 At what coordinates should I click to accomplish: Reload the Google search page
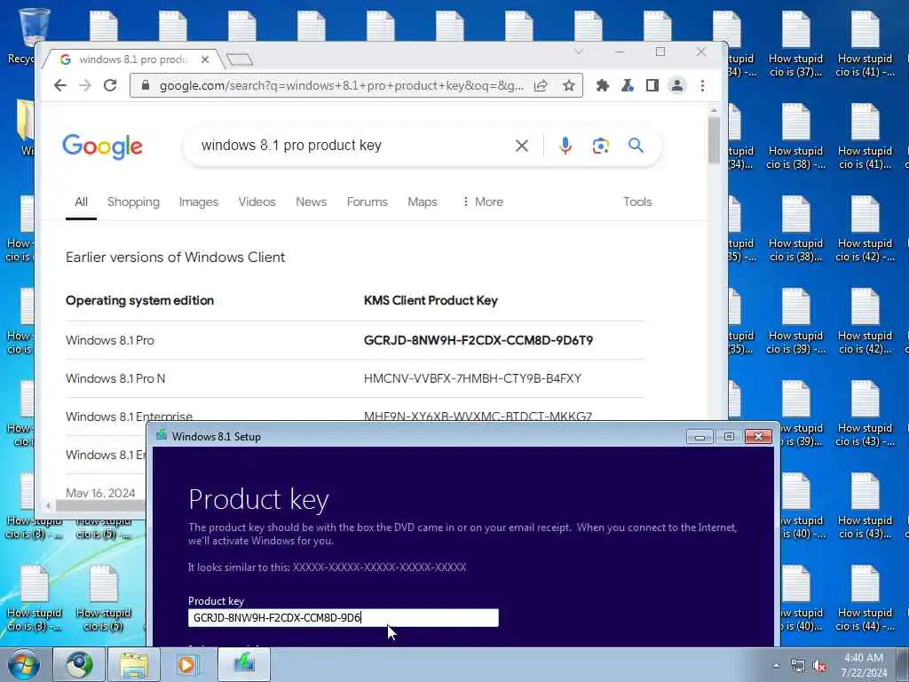pos(110,86)
